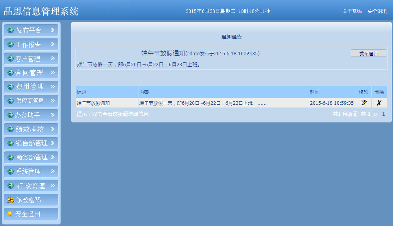The width and height of the screenshot is (393, 226).
Task: Expand 工作报告 with its double chevron
Action: pyautogui.click(x=52, y=44)
